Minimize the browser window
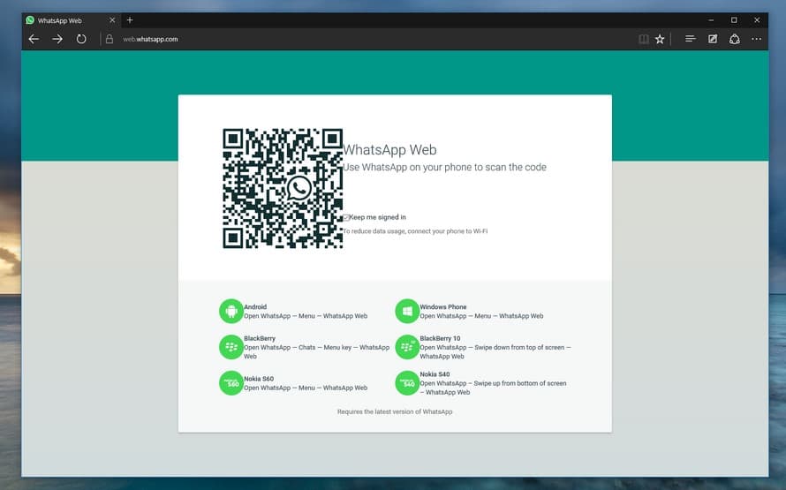The width and height of the screenshot is (786, 490). point(711,20)
